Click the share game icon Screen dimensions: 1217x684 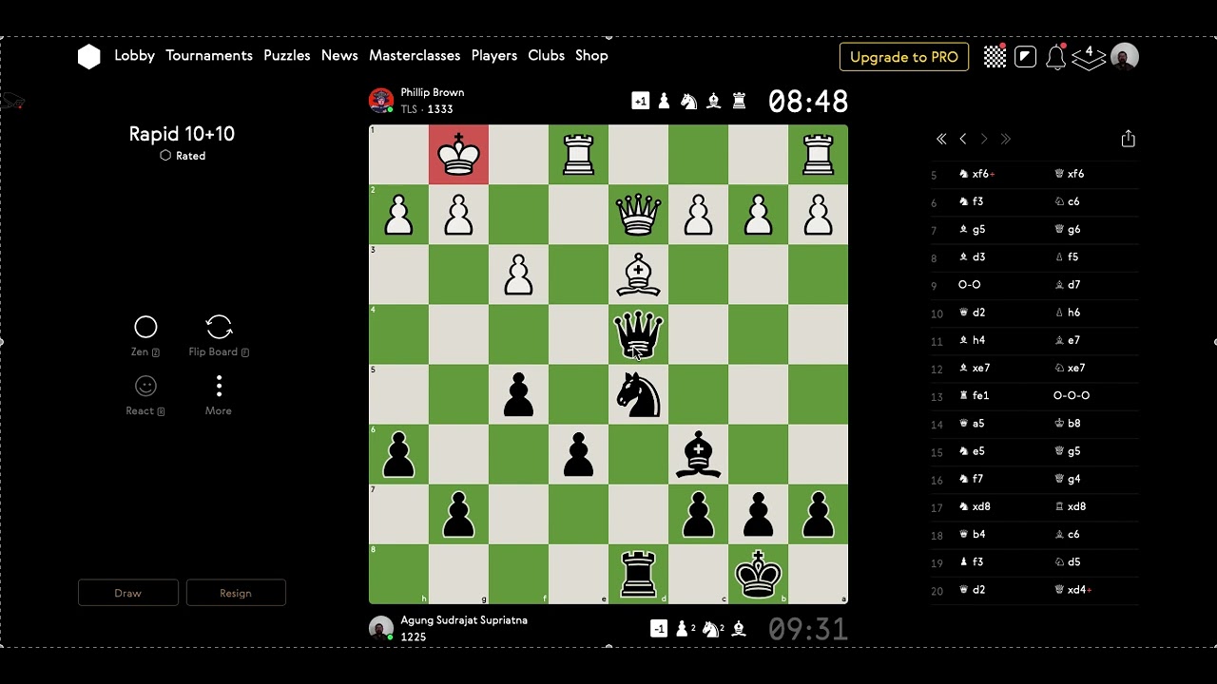1128,139
